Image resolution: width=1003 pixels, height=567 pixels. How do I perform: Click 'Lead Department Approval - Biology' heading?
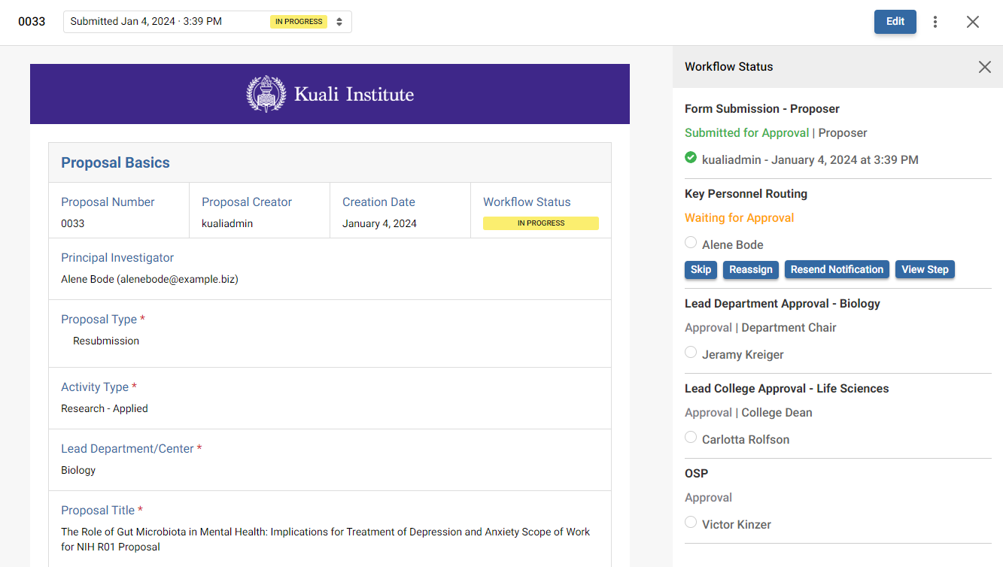[783, 304]
